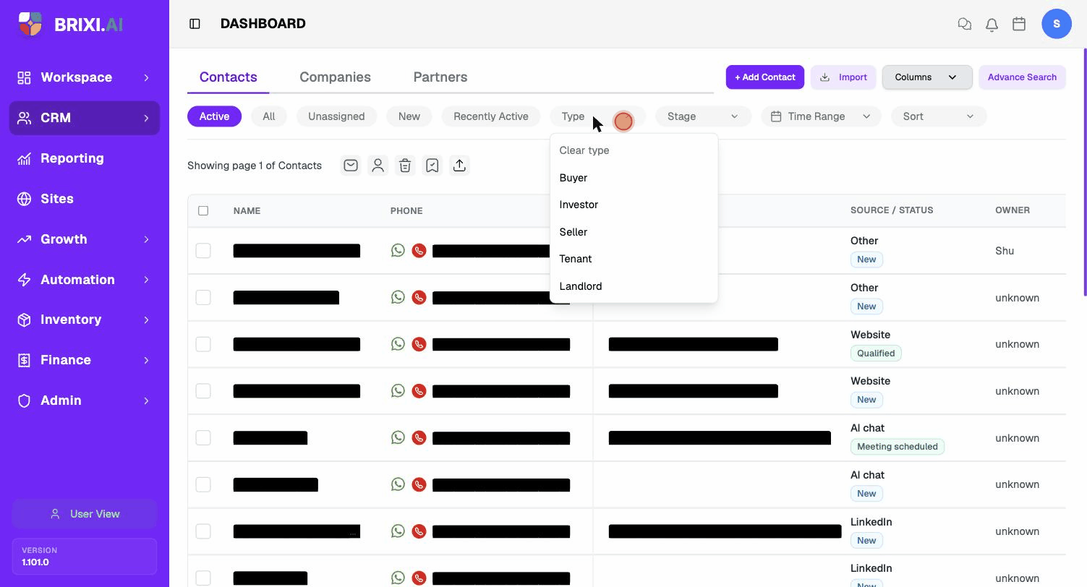1087x587 pixels.
Task: Expand the Automation sidebar section
Action: tap(85, 280)
